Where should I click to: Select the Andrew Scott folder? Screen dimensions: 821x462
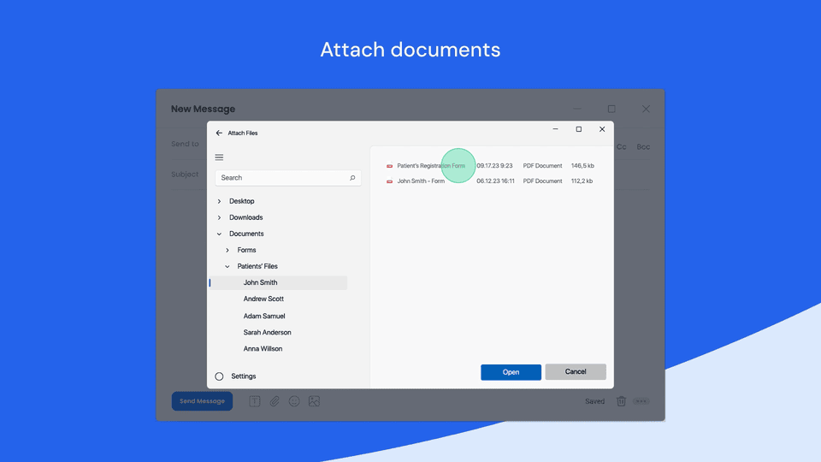pyautogui.click(x=263, y=299)
